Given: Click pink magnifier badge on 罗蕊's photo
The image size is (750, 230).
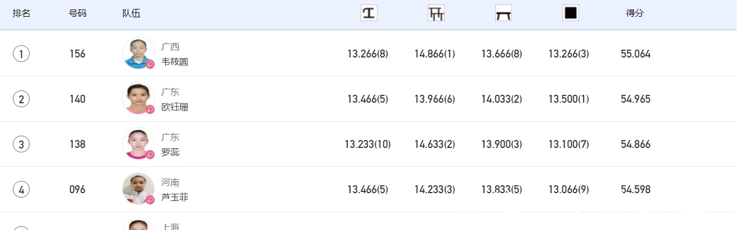Looking at the screenshot, I should pyautogui.click(x=150, y=155).
